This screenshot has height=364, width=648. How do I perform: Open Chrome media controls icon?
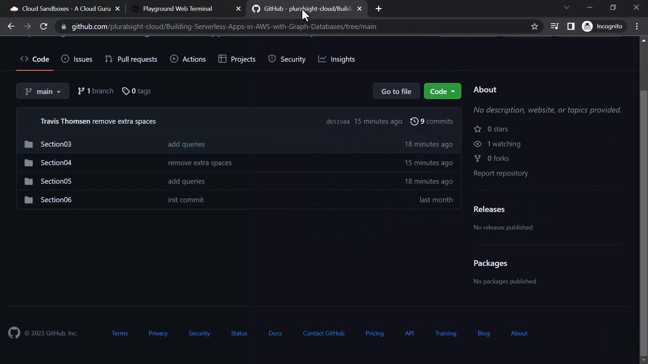pos(555,26)
